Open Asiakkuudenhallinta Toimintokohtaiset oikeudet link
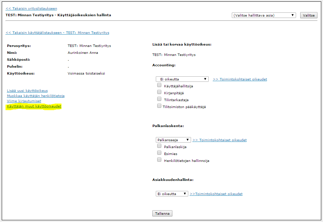Screen dimensions: 323x222 point(216,194)
